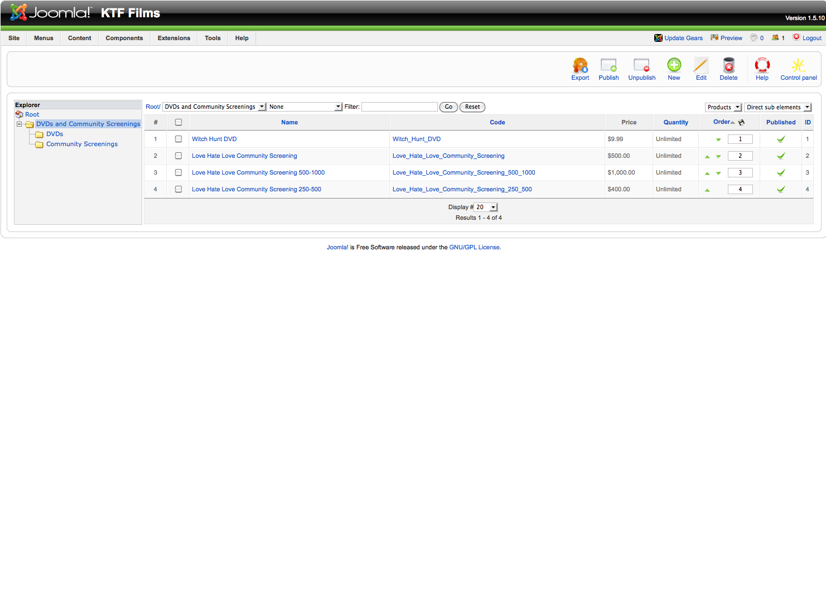Open the Site menu

tap(14, 38)
